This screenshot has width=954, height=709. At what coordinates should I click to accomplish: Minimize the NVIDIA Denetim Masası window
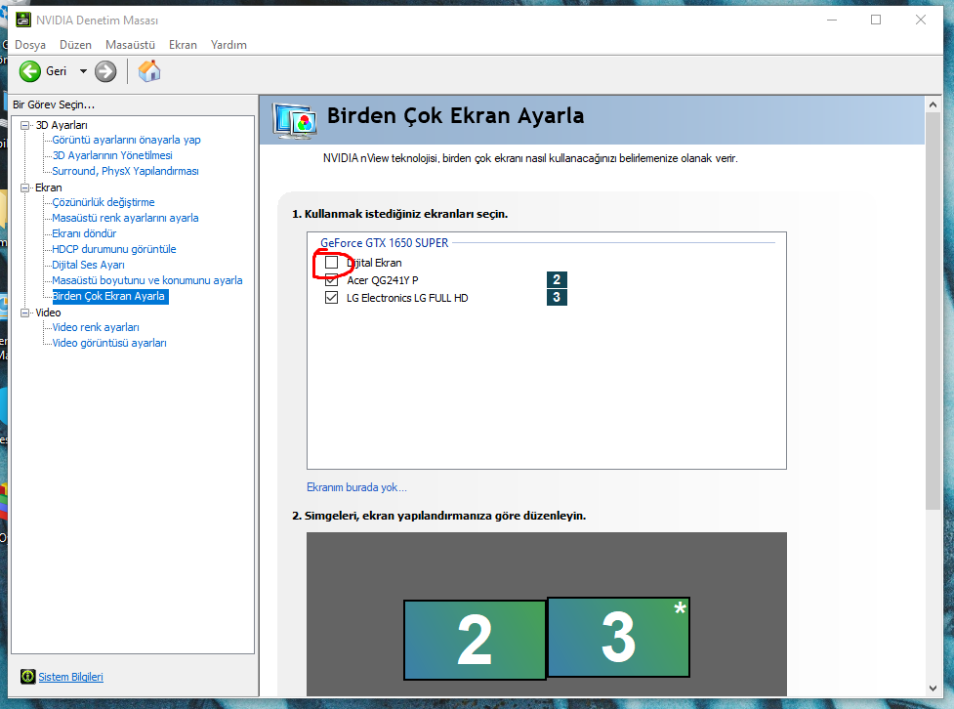click(x=832, y=21)
